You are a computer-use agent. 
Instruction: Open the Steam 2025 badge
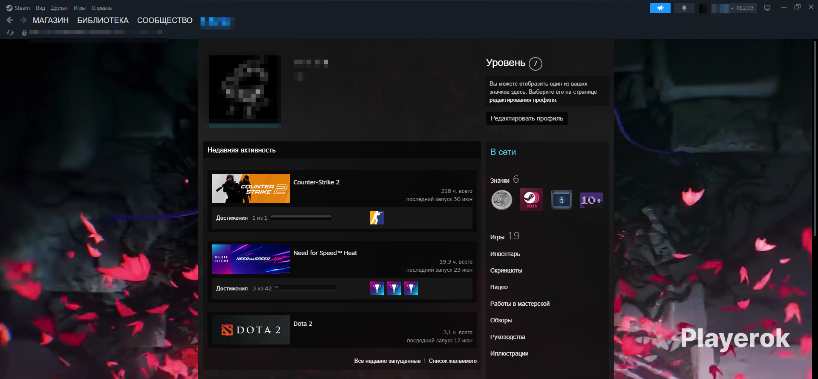(x=532, y=199)
